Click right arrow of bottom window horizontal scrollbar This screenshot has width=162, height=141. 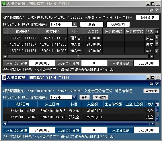pyautogui.click(x=152, y=123)
